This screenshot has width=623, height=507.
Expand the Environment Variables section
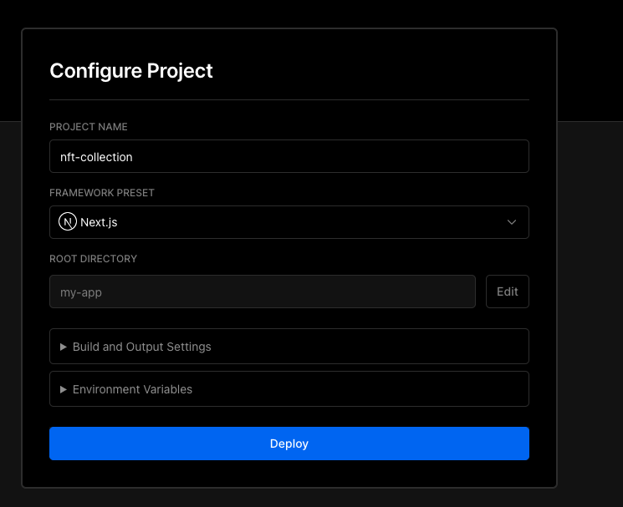pos(289,388)
